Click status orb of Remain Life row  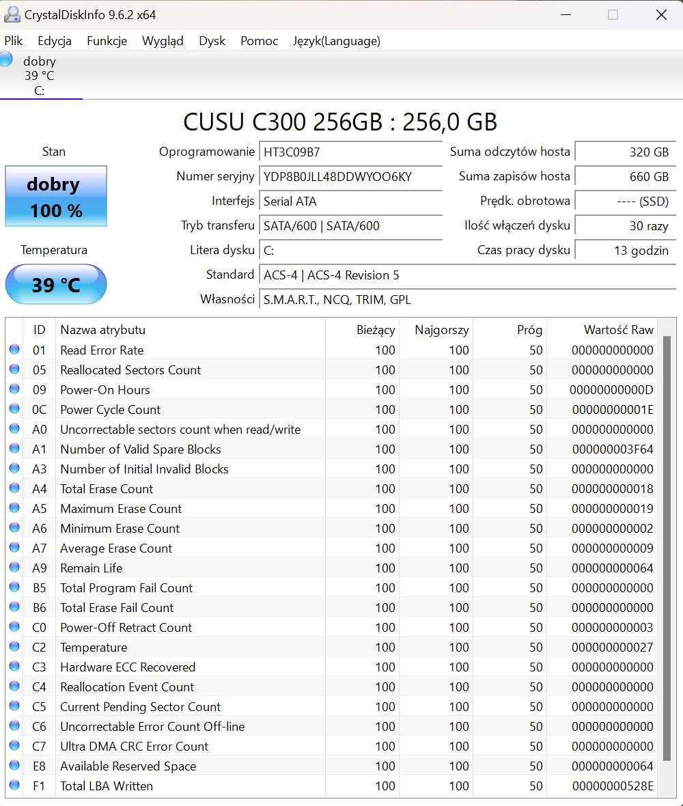(14, 567)
